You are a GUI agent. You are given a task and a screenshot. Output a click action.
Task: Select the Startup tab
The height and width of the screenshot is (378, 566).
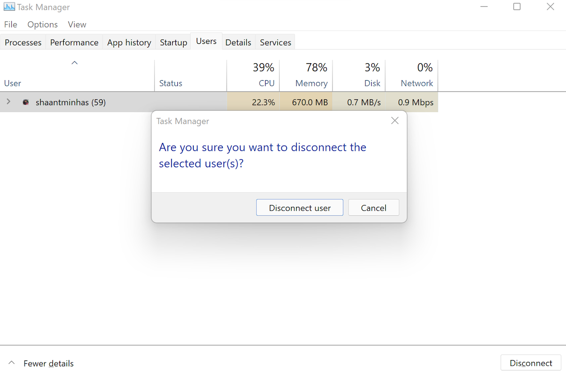point(173,42)
